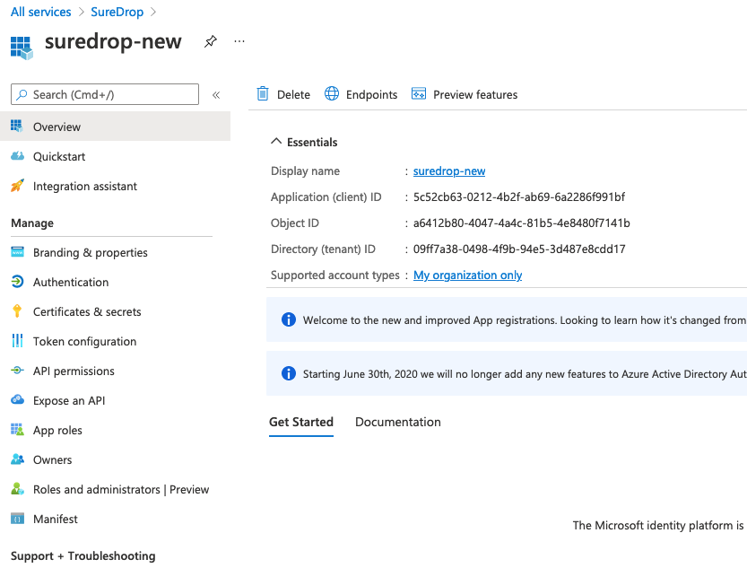Click the search magnifier icon
This screenshot has height=568, width=747.
[22, 95]
